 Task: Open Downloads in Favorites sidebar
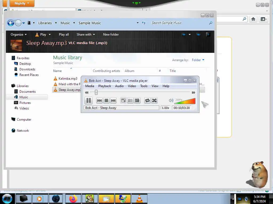pos(27,69)
